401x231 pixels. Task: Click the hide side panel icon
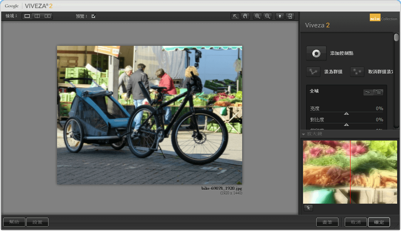tap(290, 16)
